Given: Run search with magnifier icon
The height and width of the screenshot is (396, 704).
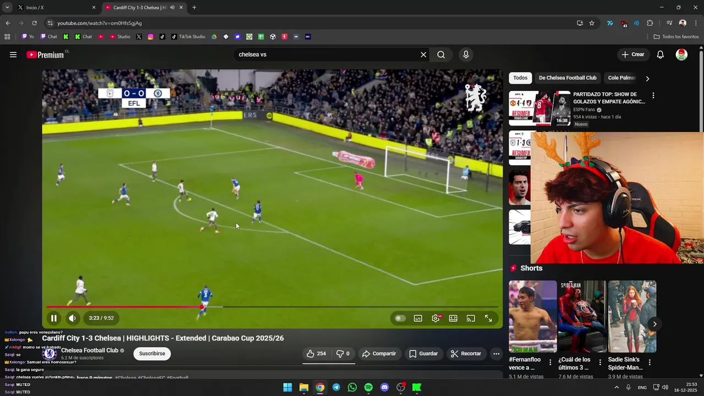Looking at the screenshot, I should pyautogui.click(x=441, y=54).
